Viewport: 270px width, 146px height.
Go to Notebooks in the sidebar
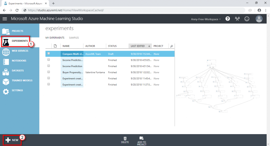click(19, 61)
